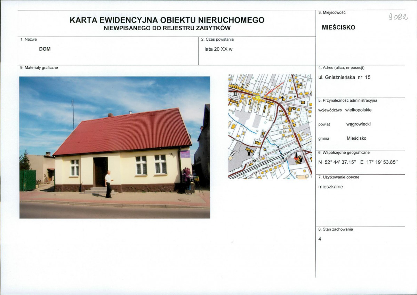
Task: Click the title 'KARTA EWIDENCYJNA OBIEKTU NIERUCHOMEGO'
Action: (x=167, y=20)
